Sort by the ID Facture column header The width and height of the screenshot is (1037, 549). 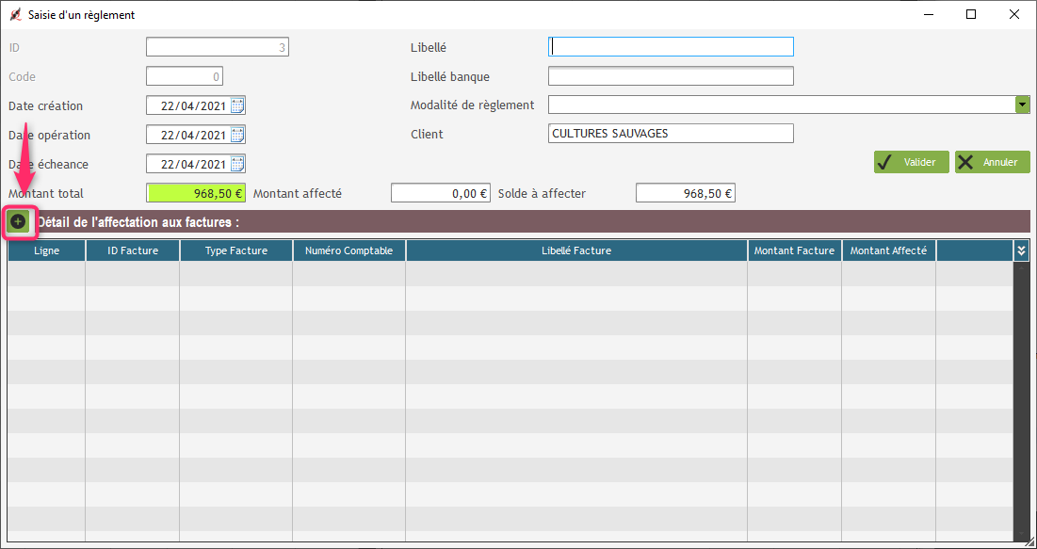tap(133, 250)
